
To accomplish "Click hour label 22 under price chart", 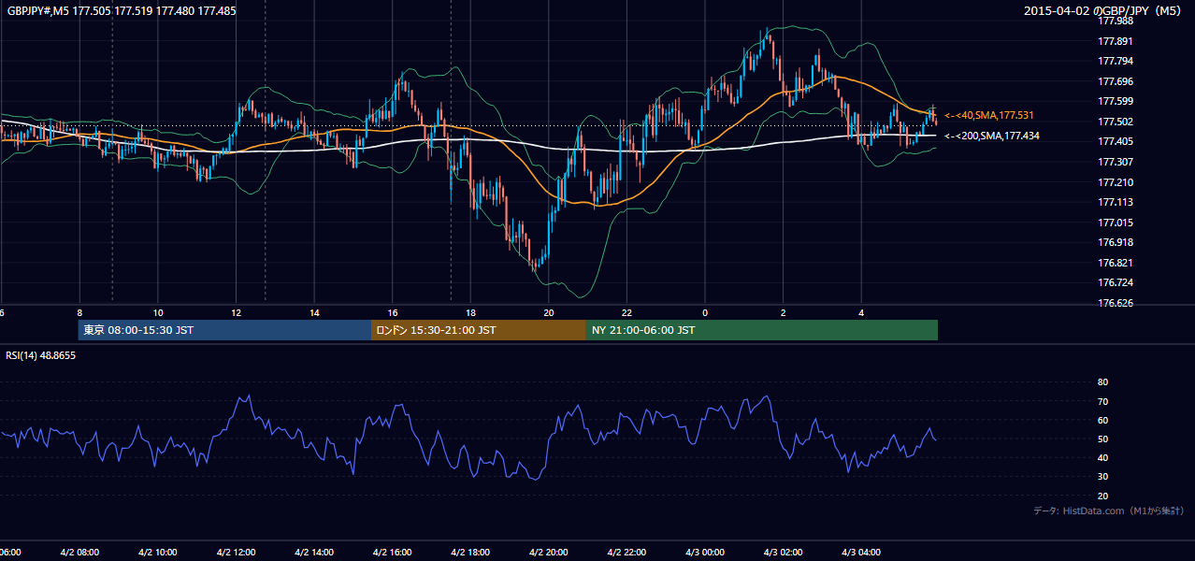I will click(627, 312).
